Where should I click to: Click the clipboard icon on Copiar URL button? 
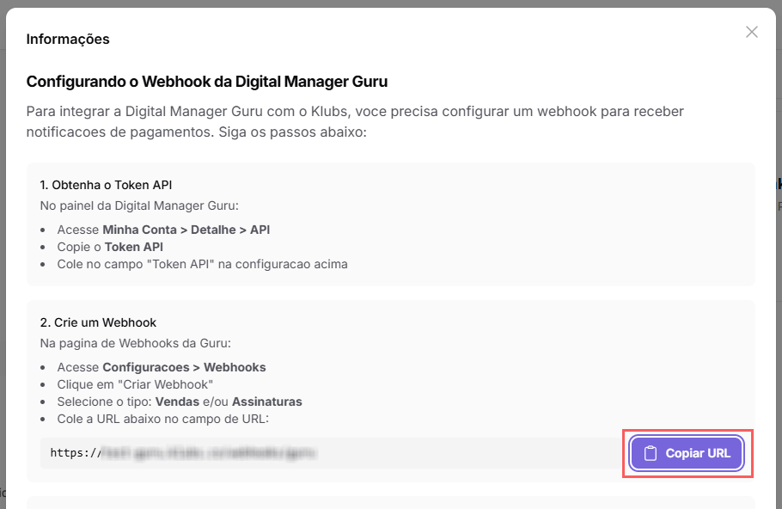(x=651, y=453)
